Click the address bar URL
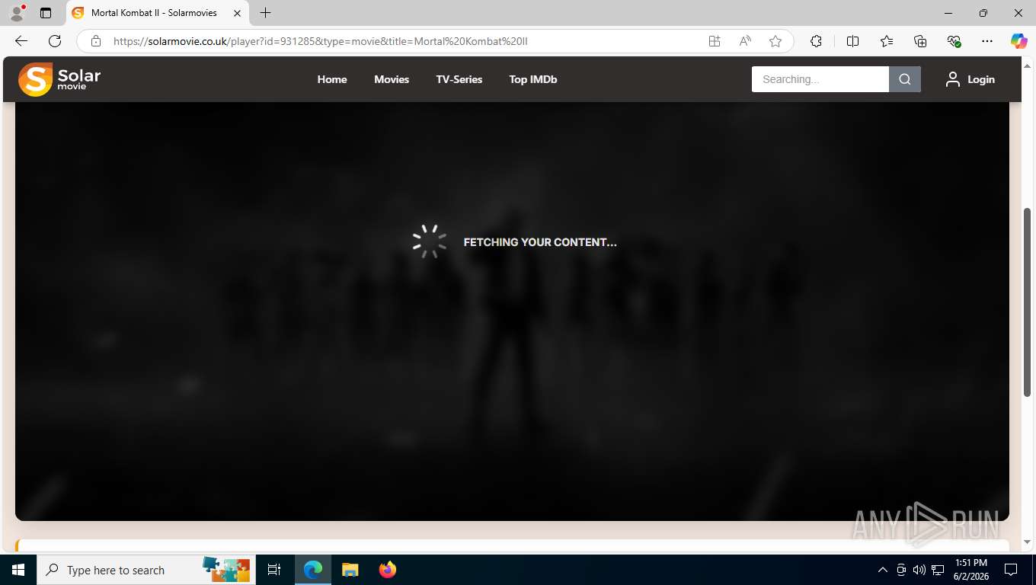The height and width of the screenshot is (585, 1036). [x=320, y=41]
